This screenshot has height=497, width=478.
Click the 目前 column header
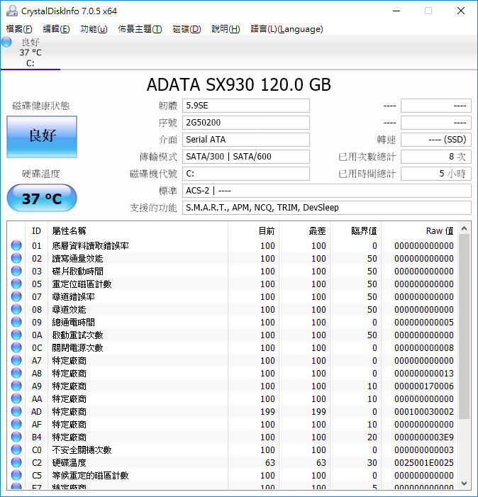(x=253, y=230)
